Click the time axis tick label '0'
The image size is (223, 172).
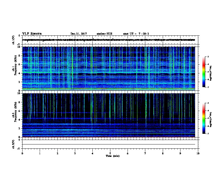point(22,153)
